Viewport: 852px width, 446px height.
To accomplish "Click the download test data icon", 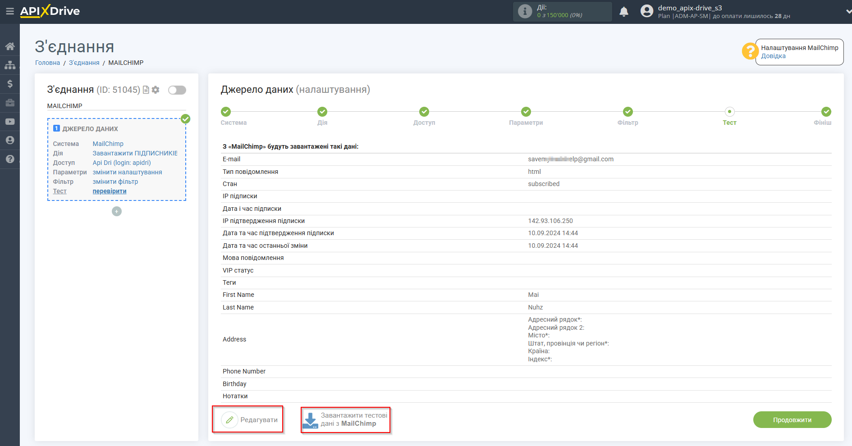I will tap(310, 420).
